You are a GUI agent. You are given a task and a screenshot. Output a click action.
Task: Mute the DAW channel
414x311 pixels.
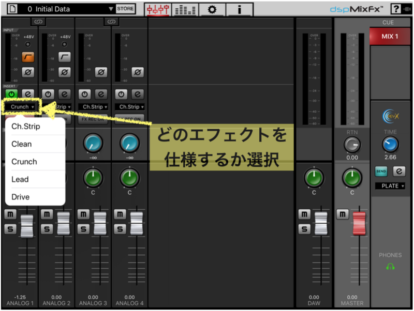(304, 214)
